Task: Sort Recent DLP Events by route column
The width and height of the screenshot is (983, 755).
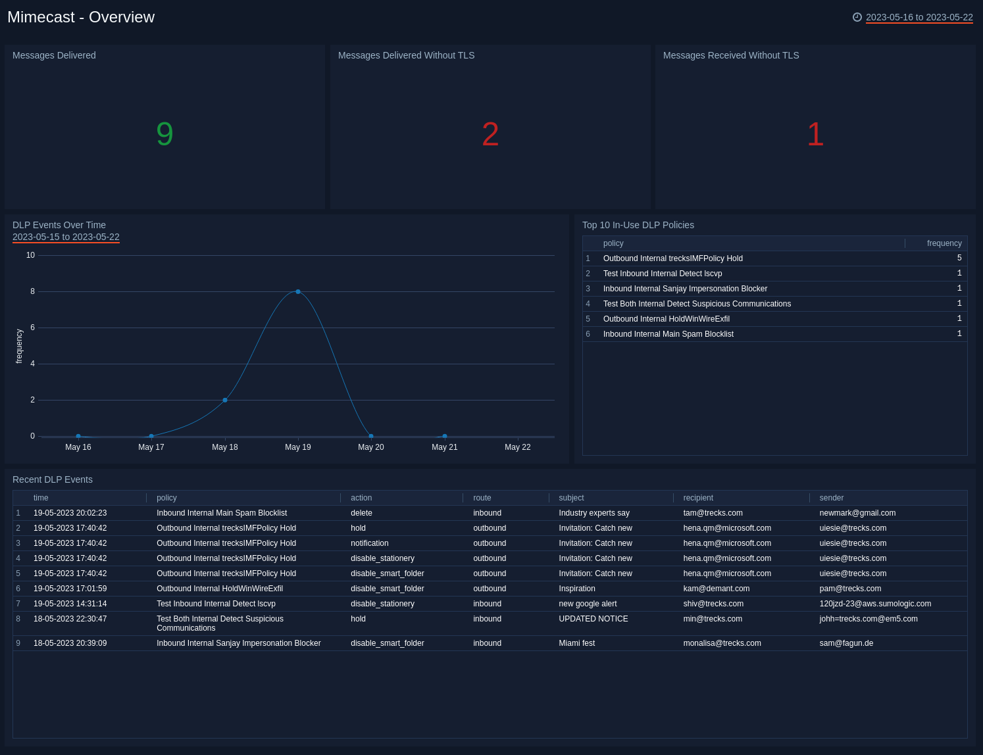Action: coord(482,498)
